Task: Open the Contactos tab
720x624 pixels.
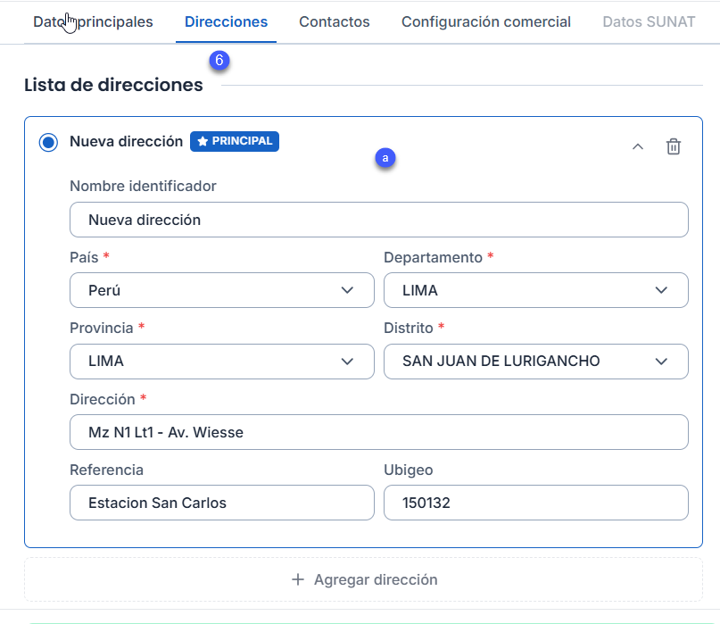Action: point(335,21)
